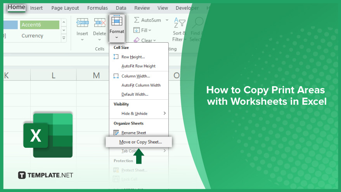Switch to the Insert tab
341x192 pixels.
[36, 8]
